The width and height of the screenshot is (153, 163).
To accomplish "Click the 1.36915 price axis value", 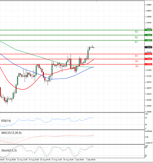I will (148, 82).
